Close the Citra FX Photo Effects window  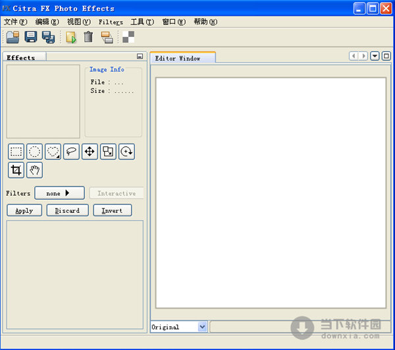(386, 9)
